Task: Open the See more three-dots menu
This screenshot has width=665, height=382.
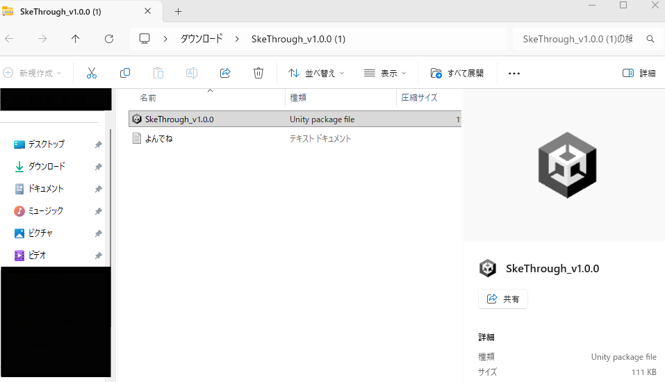Action: coord(514,73)
